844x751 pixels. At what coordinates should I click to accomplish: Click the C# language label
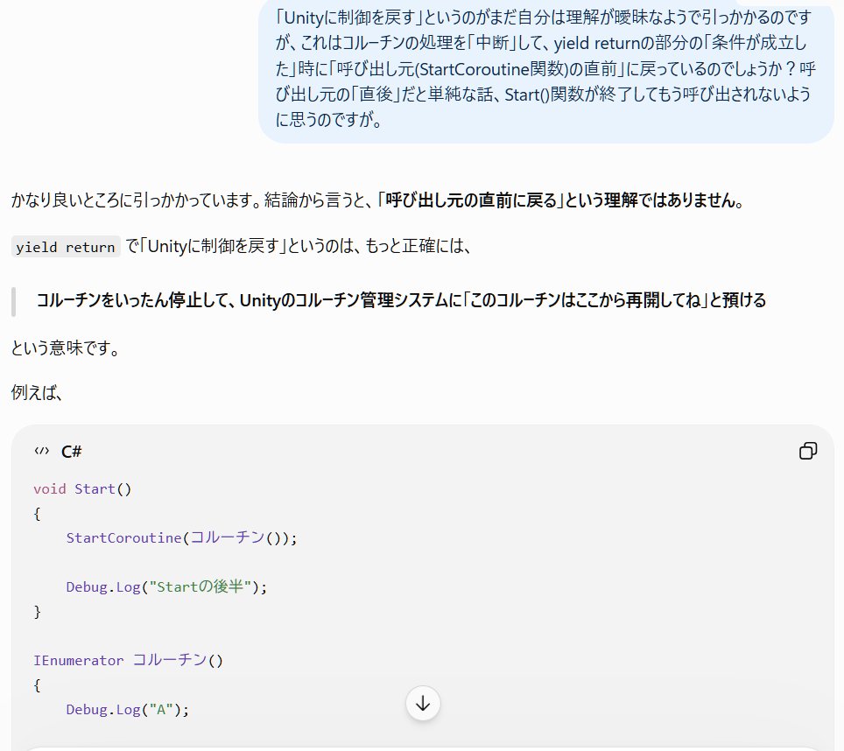[x=71, y=452]
